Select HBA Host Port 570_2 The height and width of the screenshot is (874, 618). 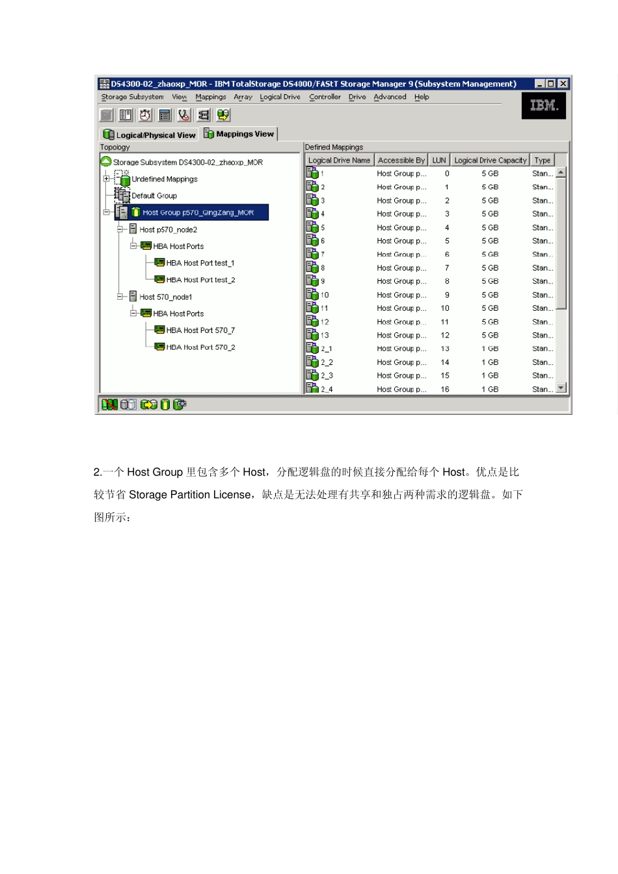200,347
